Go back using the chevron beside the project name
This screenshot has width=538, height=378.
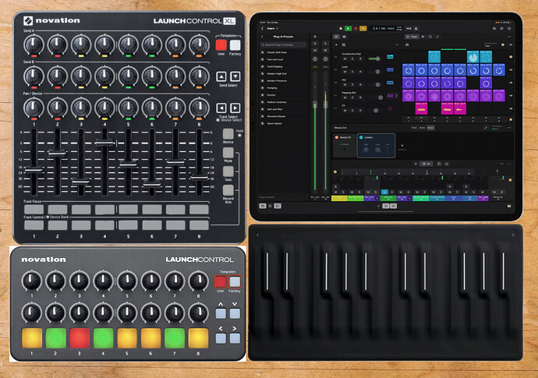click(263, 29)
